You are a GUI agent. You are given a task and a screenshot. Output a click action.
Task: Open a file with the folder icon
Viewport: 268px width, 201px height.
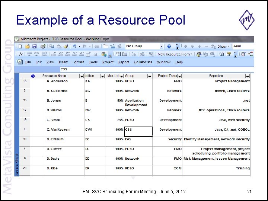(27, 46)
